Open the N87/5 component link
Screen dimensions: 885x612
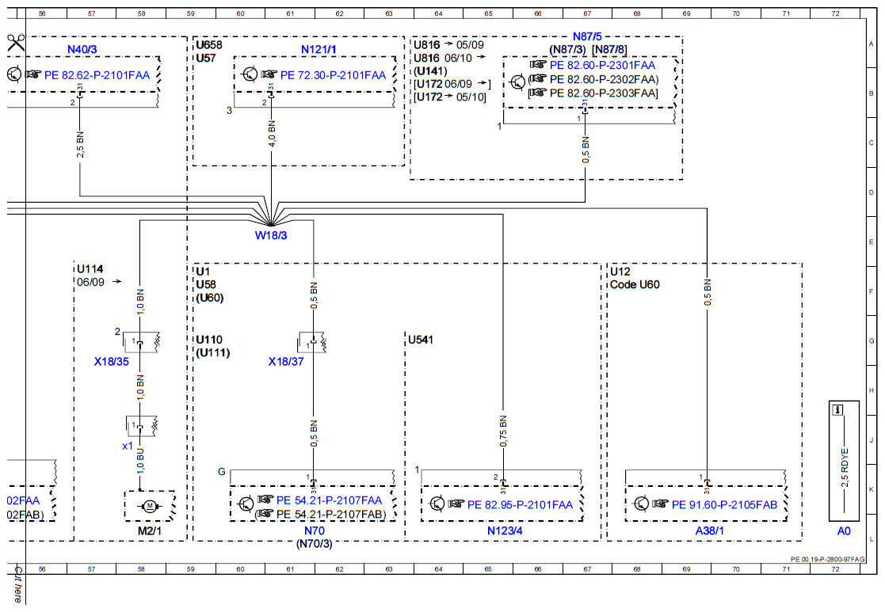coord(587,36)
